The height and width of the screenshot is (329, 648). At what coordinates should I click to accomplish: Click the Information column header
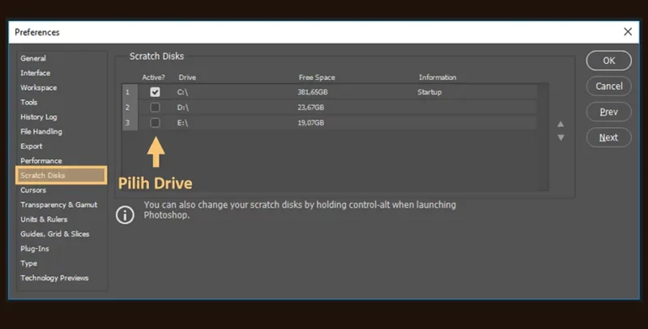[437, 77]
